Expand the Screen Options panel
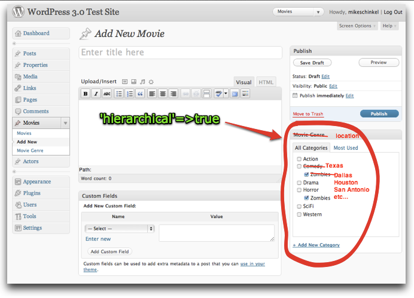The height and width of the screenshot is (298, 414). (x=357, y=26)
